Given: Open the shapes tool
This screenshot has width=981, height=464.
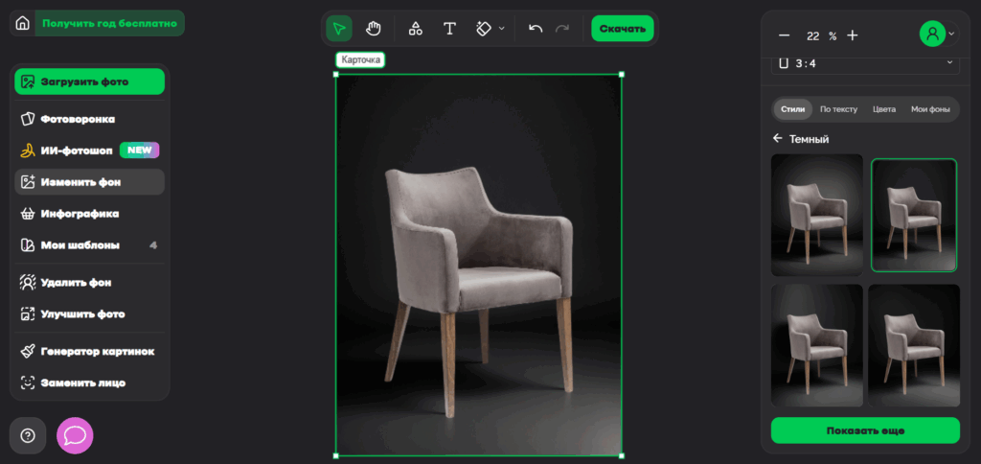Looking at the screenshot, I should tap(415, 29).
